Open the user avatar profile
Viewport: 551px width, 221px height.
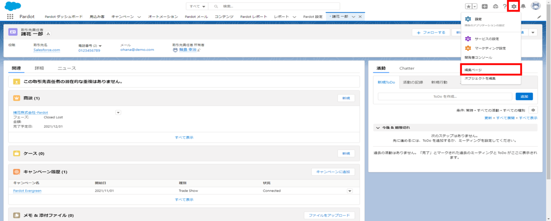535,6
